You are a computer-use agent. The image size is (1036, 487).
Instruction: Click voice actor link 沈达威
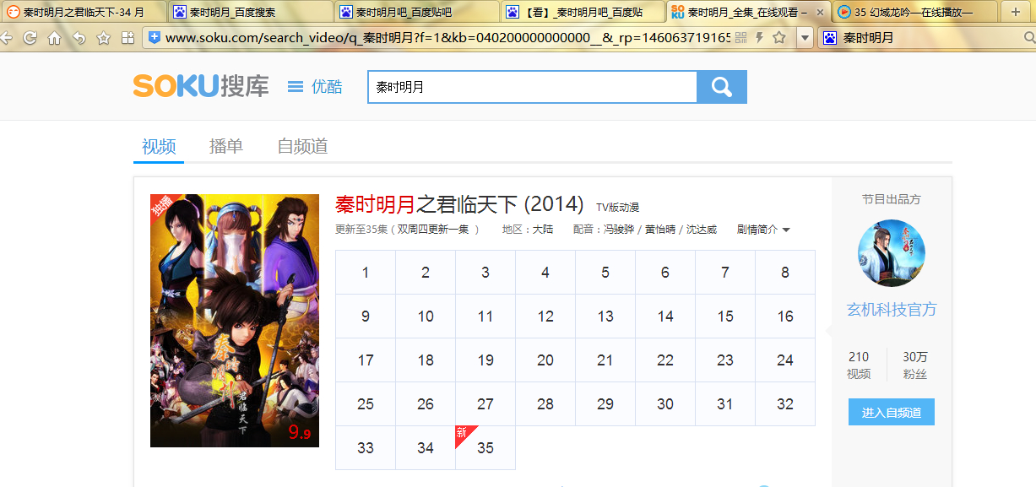701,230
